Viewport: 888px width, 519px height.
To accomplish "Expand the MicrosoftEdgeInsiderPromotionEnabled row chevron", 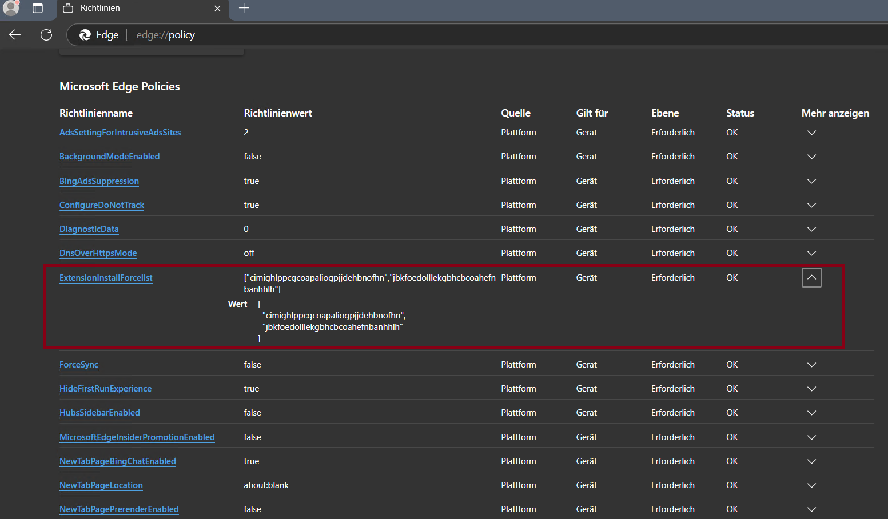I will coord(811,437).
